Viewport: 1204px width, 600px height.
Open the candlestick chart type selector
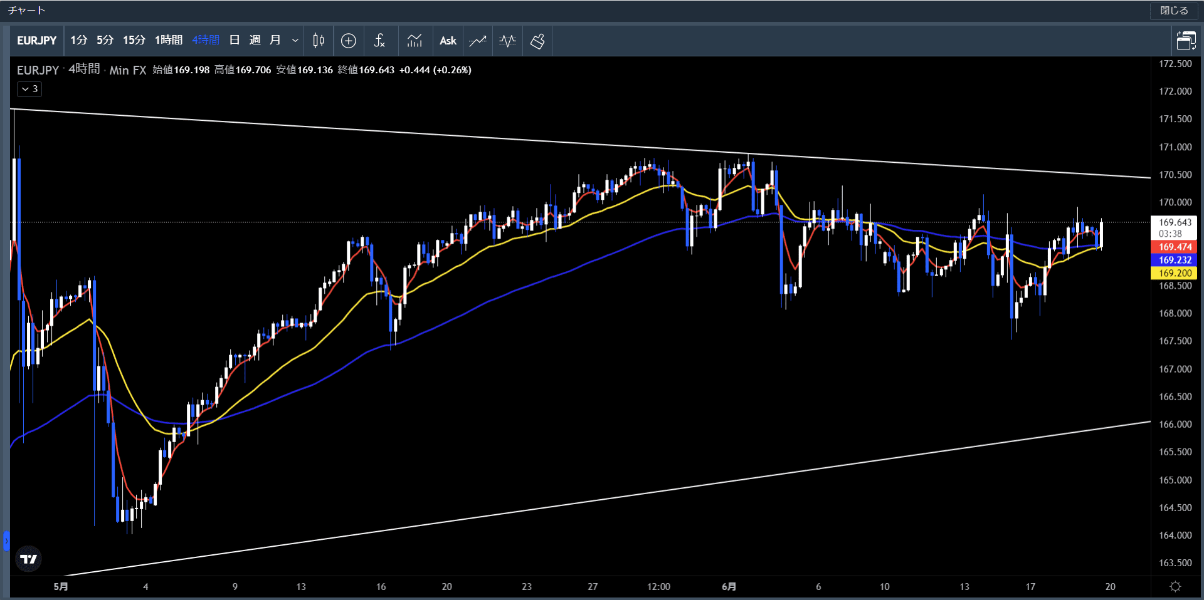pos(319,41)
